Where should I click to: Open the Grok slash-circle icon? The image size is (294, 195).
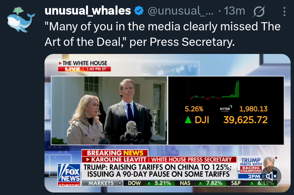click(259, 12)
